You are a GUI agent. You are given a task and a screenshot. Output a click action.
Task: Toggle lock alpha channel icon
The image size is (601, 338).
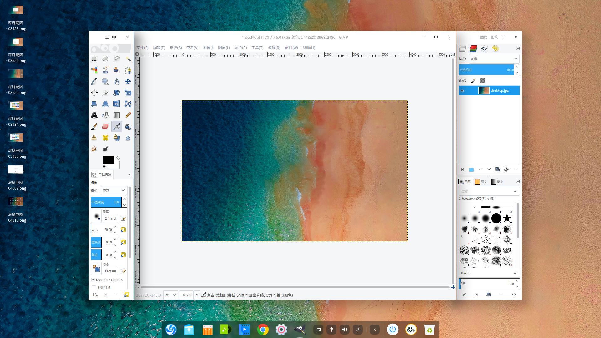click(x=482, y=81)
